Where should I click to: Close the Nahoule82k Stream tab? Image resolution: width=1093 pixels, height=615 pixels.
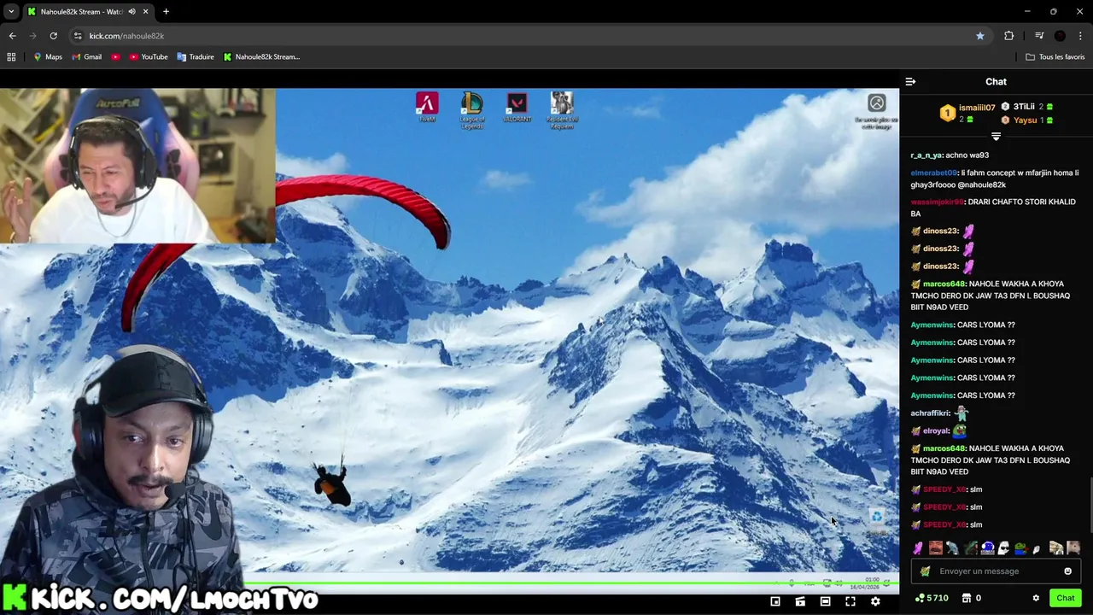(145, 12)
